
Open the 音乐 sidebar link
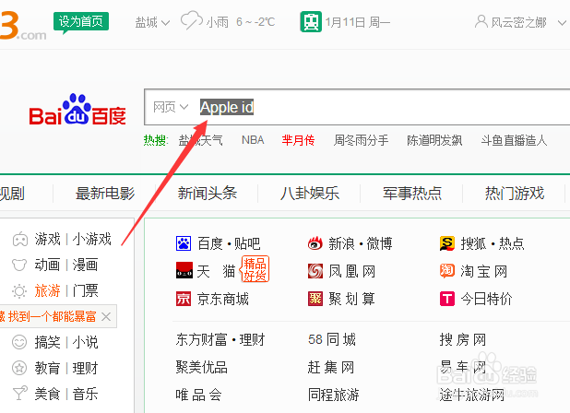pyautogui.click(x=85, y=394)
